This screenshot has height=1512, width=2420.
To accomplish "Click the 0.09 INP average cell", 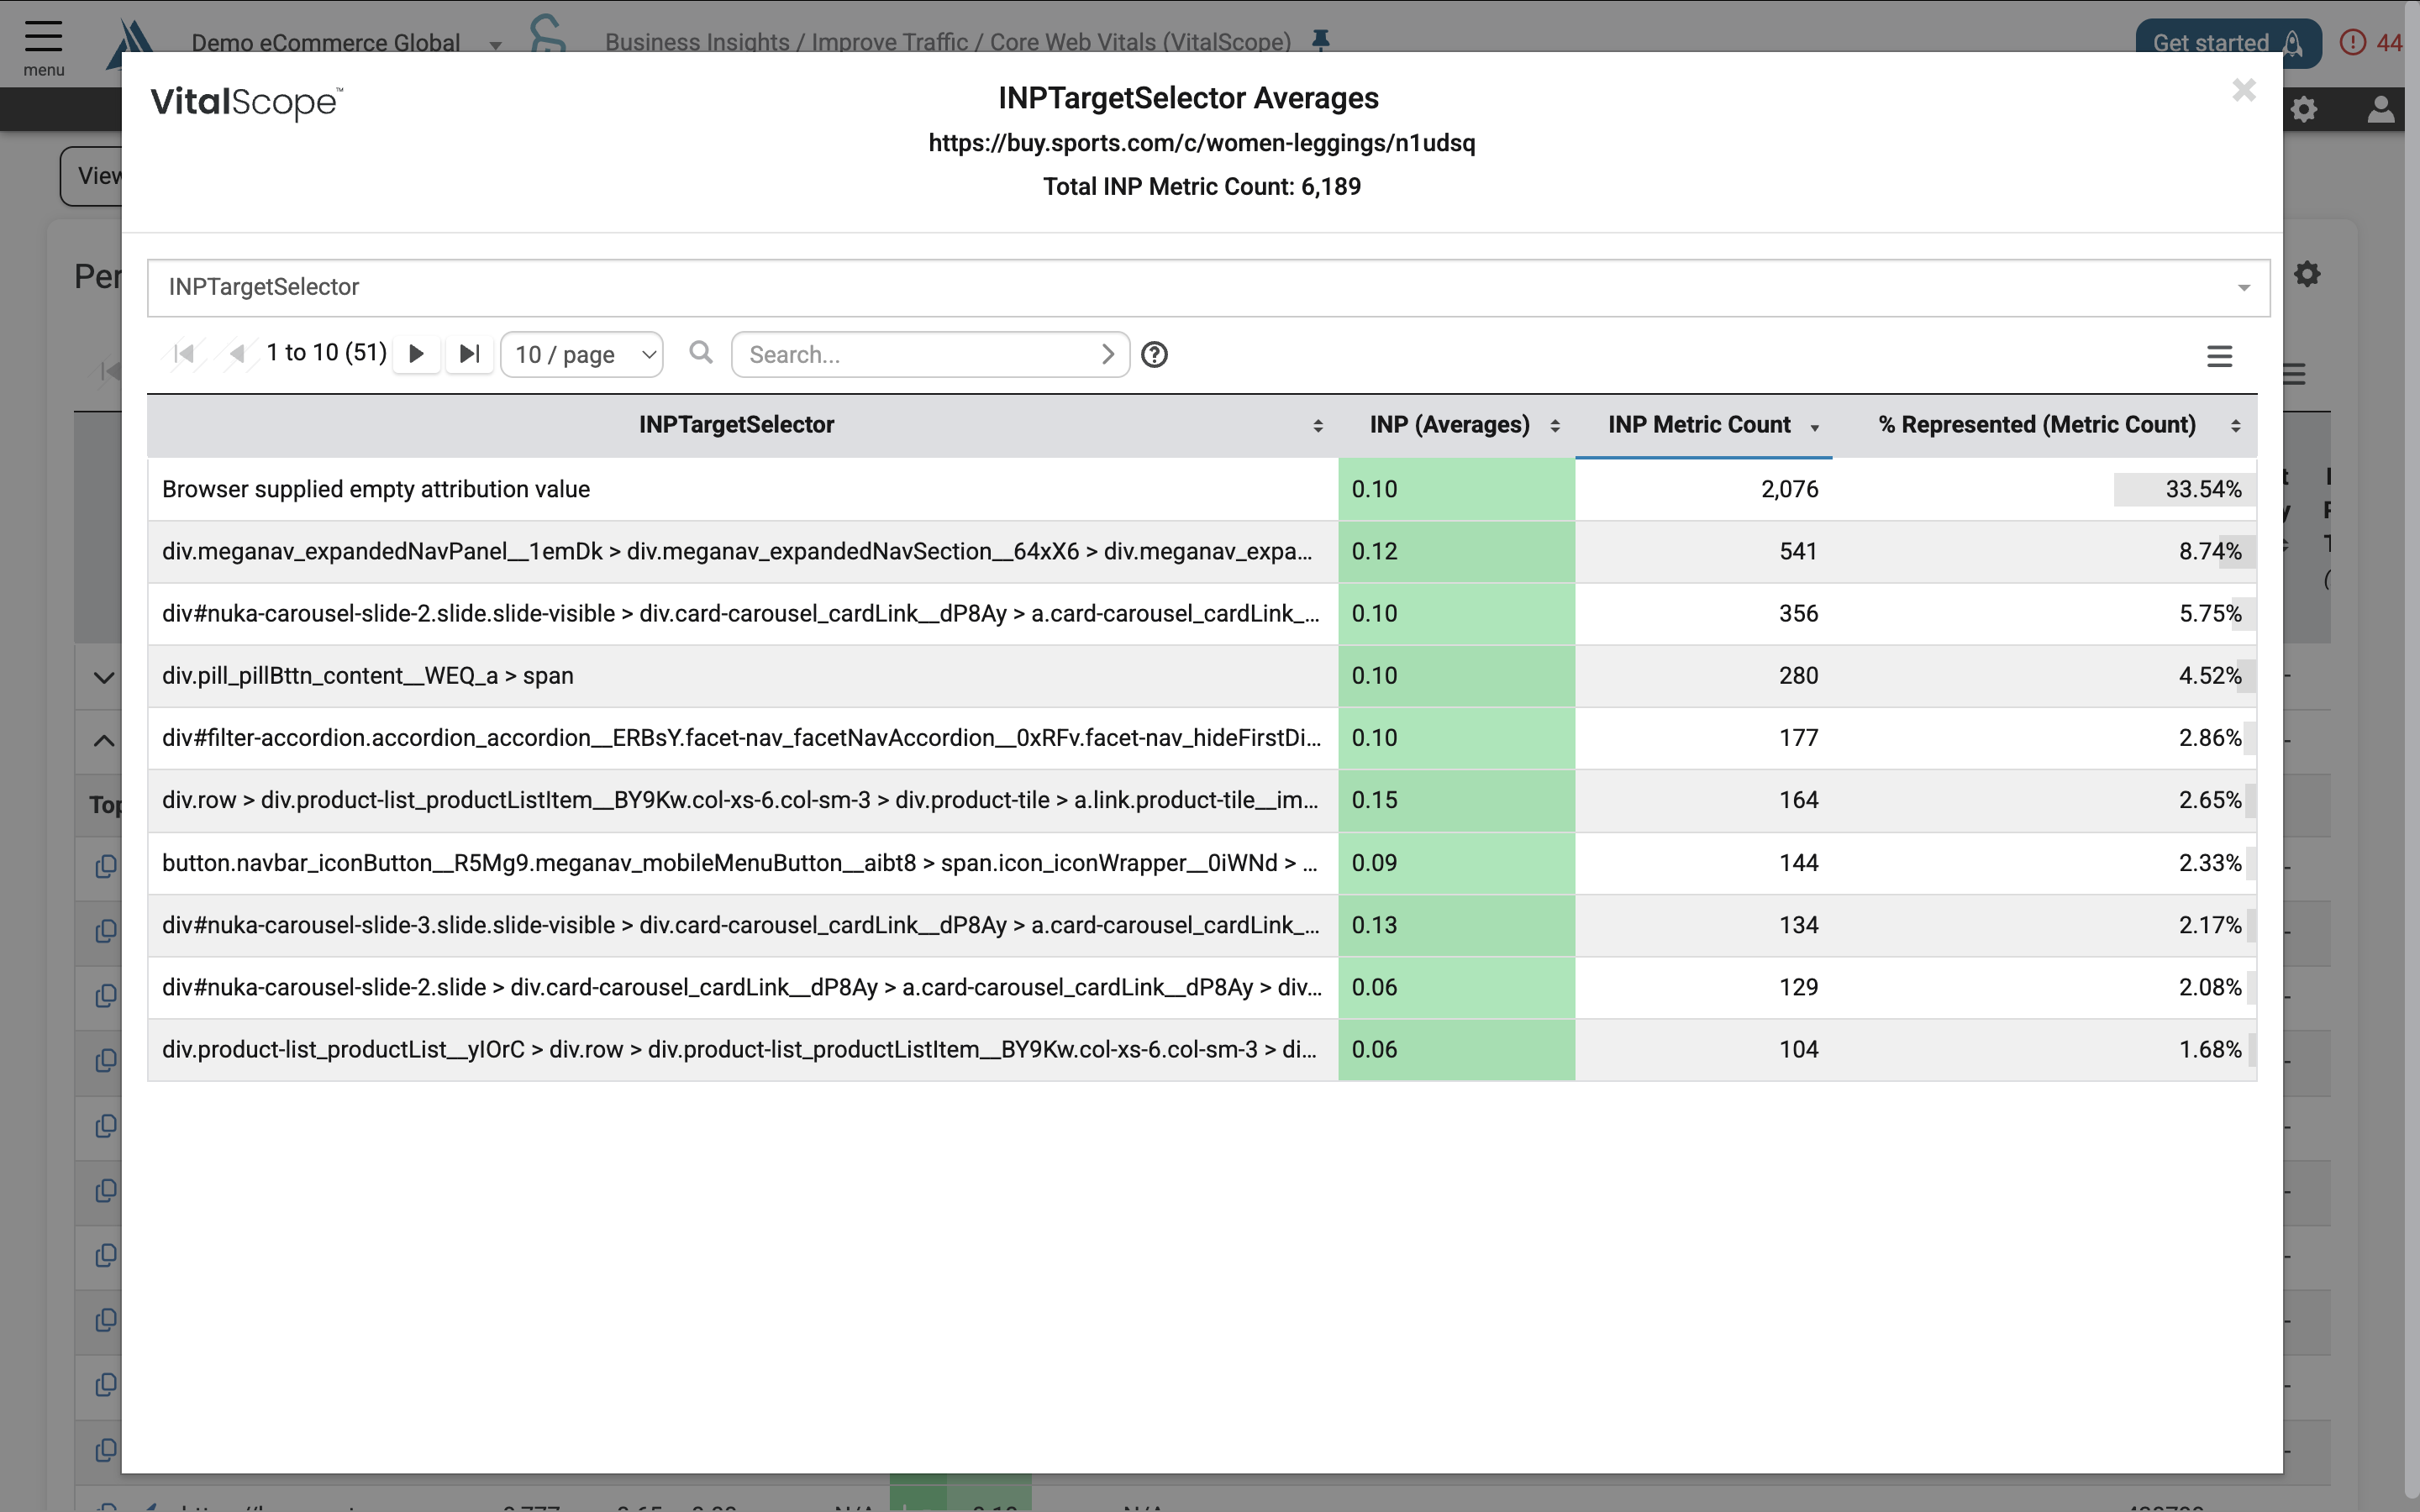I will [1456, 863].
